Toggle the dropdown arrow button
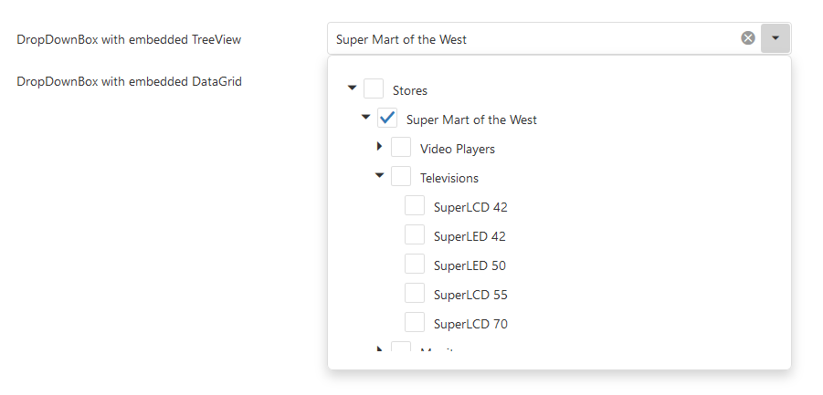The width and height of the screenshot is (823, 395). coord(776,38)
